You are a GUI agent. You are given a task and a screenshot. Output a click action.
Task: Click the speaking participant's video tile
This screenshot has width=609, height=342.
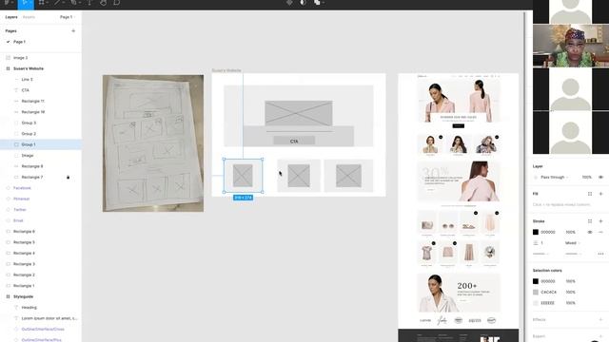(571, 47)
